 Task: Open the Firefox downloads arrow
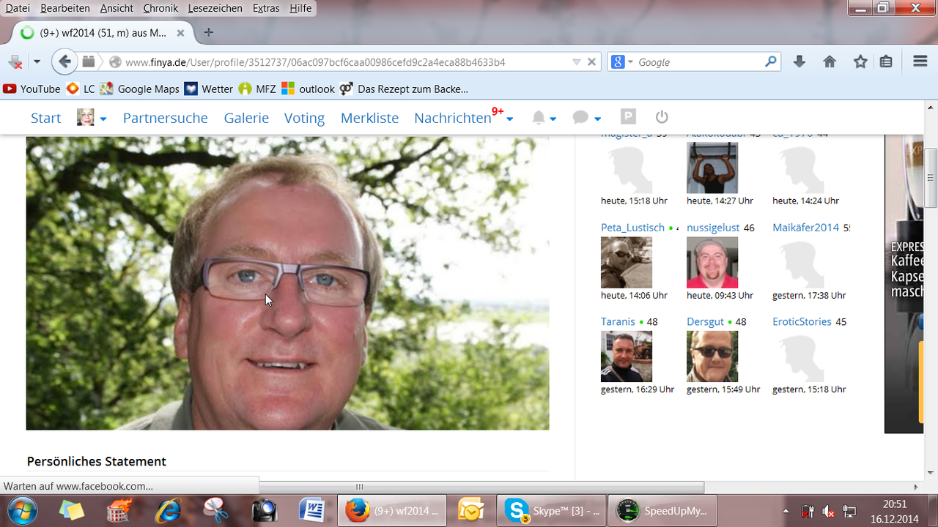[x=799, y=62]
